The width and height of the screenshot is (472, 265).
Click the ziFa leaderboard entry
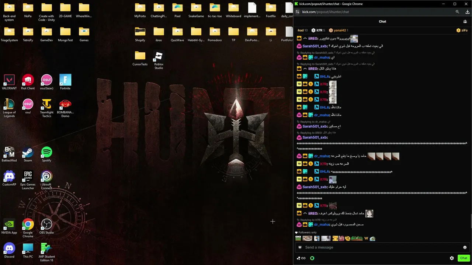click(x=462, y=30)
